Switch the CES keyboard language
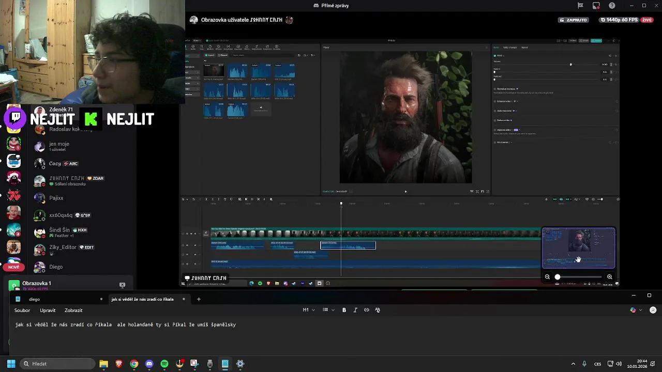 coord(598,364)
